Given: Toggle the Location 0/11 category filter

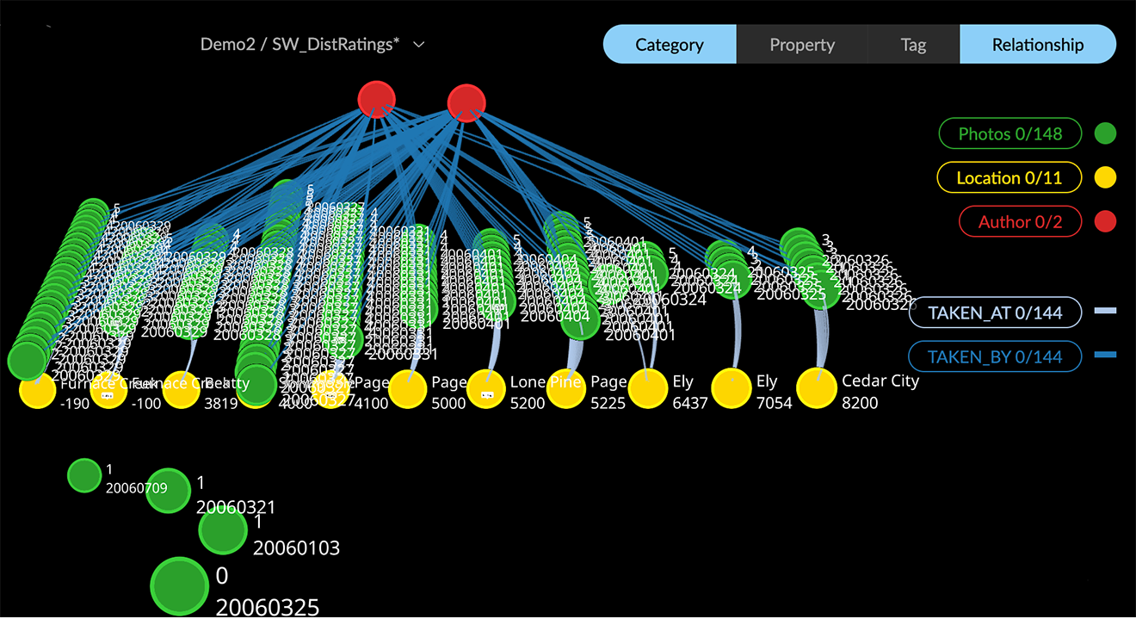Looking at the screenshot, I should pos(1009,178).
